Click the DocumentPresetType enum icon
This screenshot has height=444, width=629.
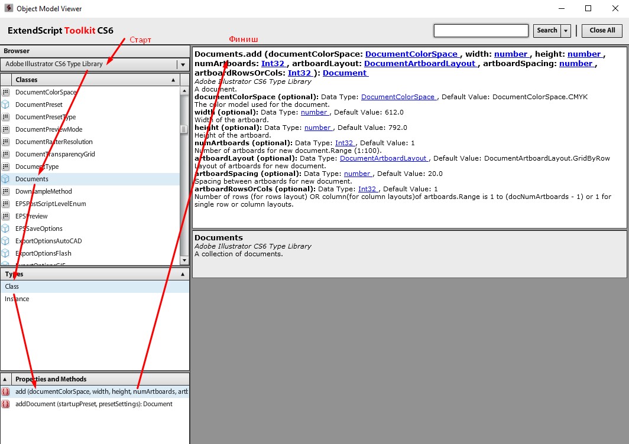coord(5,117)
